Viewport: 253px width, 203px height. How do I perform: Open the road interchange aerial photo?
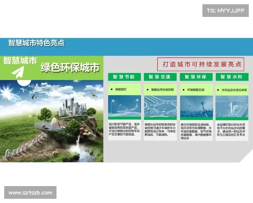pos(160,106)
